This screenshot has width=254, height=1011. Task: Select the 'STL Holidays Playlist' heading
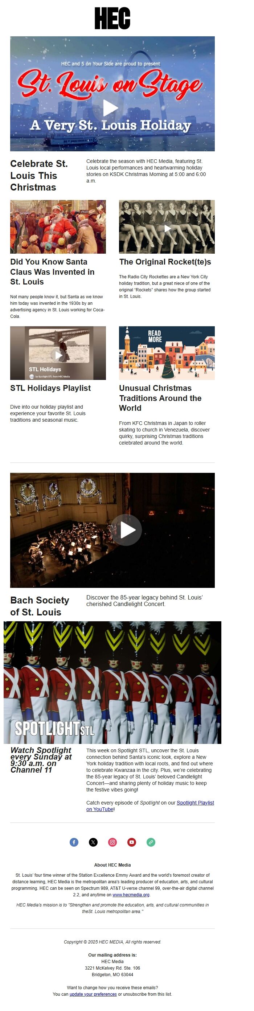[50, 388]
